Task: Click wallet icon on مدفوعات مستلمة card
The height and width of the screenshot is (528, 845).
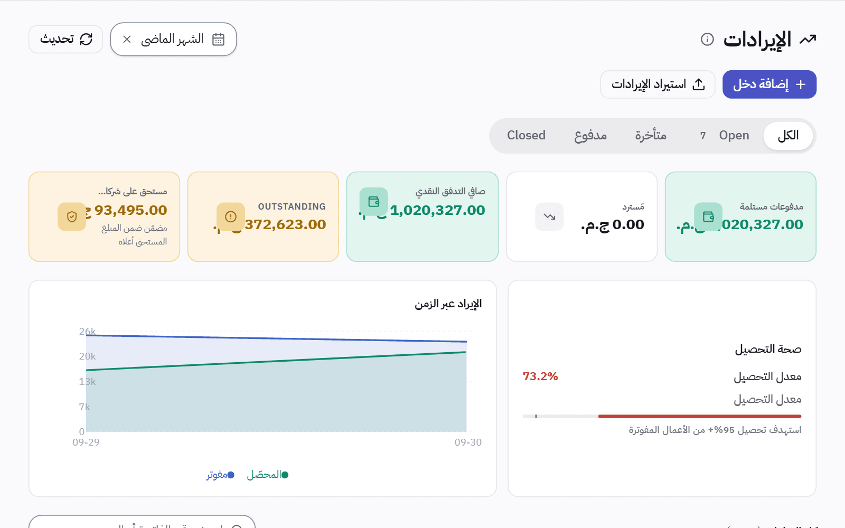Action: (708, 216)
